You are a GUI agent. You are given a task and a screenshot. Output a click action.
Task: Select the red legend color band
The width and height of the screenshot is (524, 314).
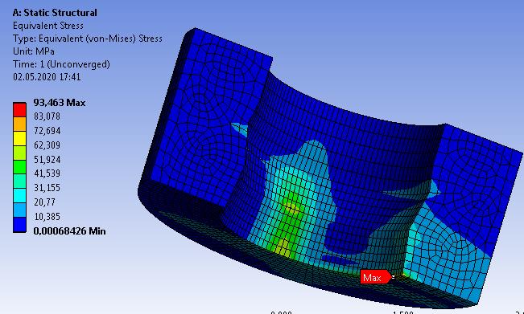click(x=19, y=110)
